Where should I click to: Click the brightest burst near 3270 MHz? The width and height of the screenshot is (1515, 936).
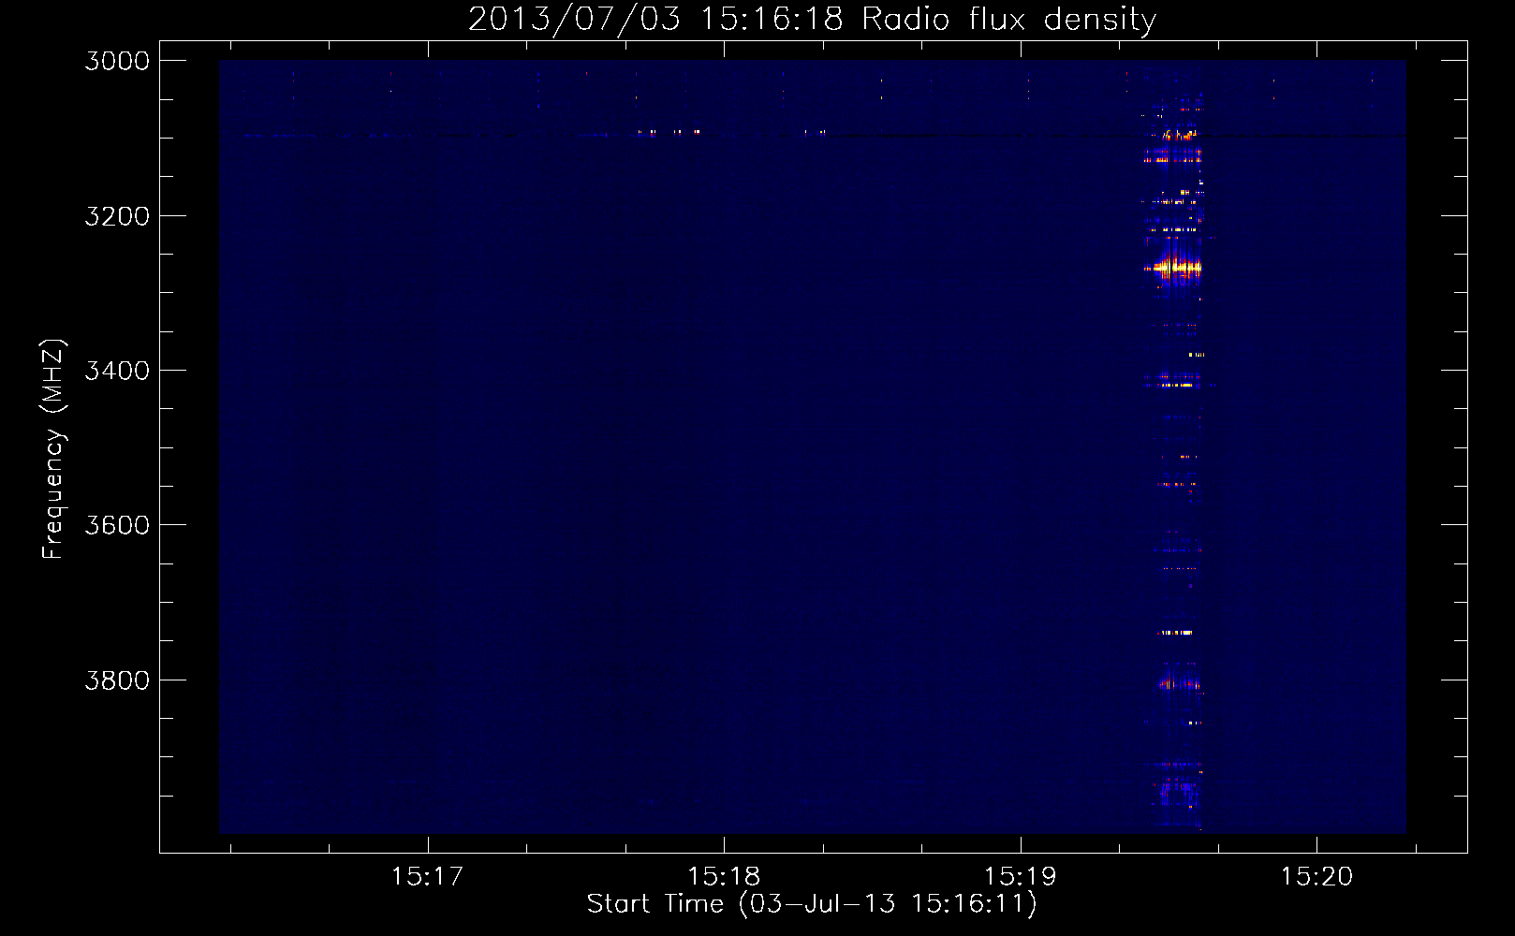click(1173, 268)
